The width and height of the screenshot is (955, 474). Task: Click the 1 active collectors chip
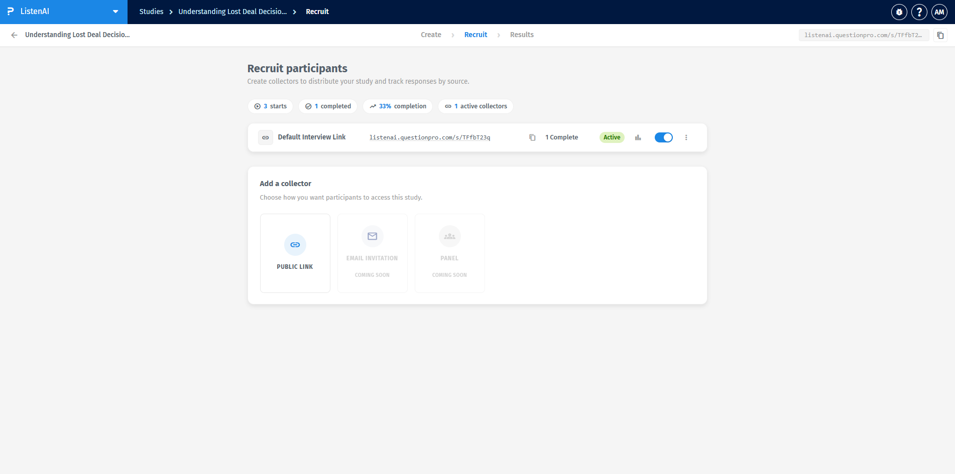coord(475,106)
